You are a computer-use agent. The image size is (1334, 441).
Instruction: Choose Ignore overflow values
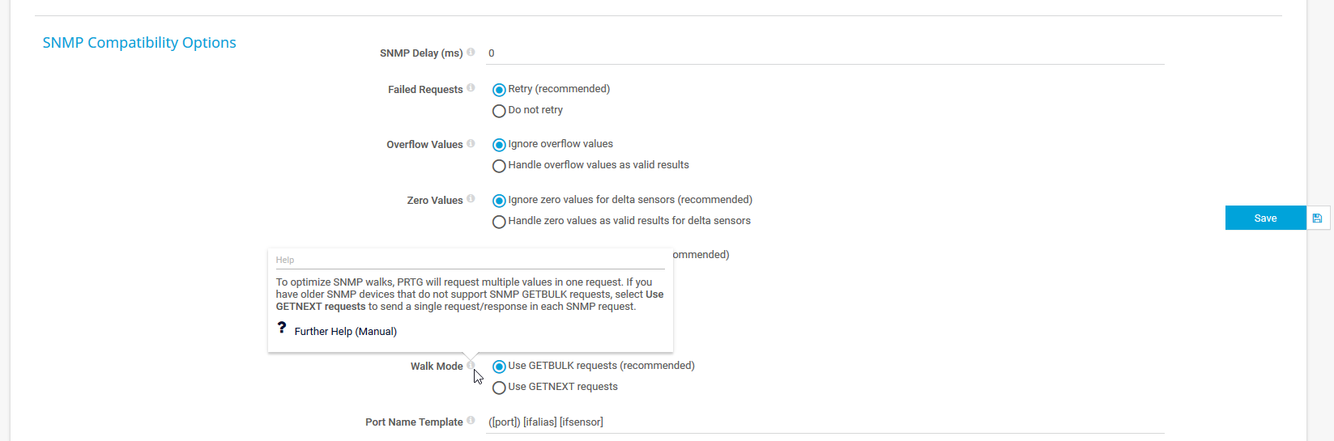499,145
